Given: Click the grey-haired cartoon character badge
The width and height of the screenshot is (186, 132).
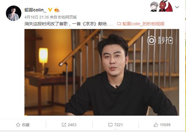Looking at the screenshot, I should 154,6.
